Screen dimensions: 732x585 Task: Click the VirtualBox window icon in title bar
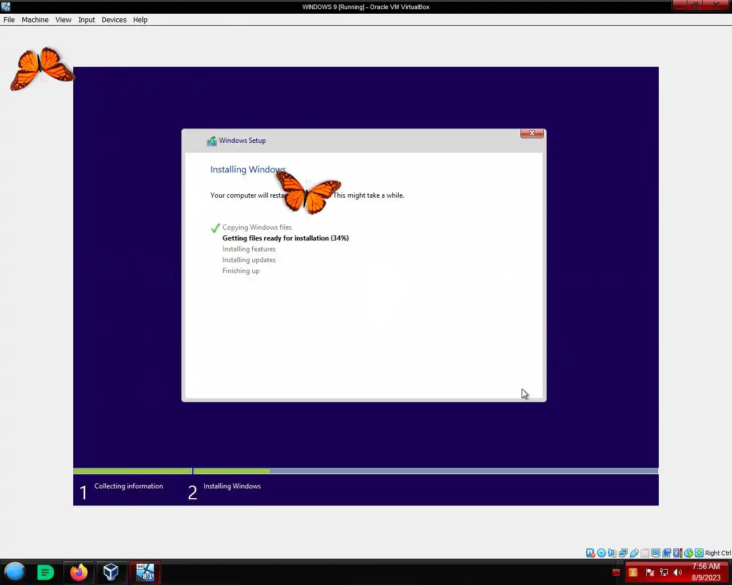[6, 7]
